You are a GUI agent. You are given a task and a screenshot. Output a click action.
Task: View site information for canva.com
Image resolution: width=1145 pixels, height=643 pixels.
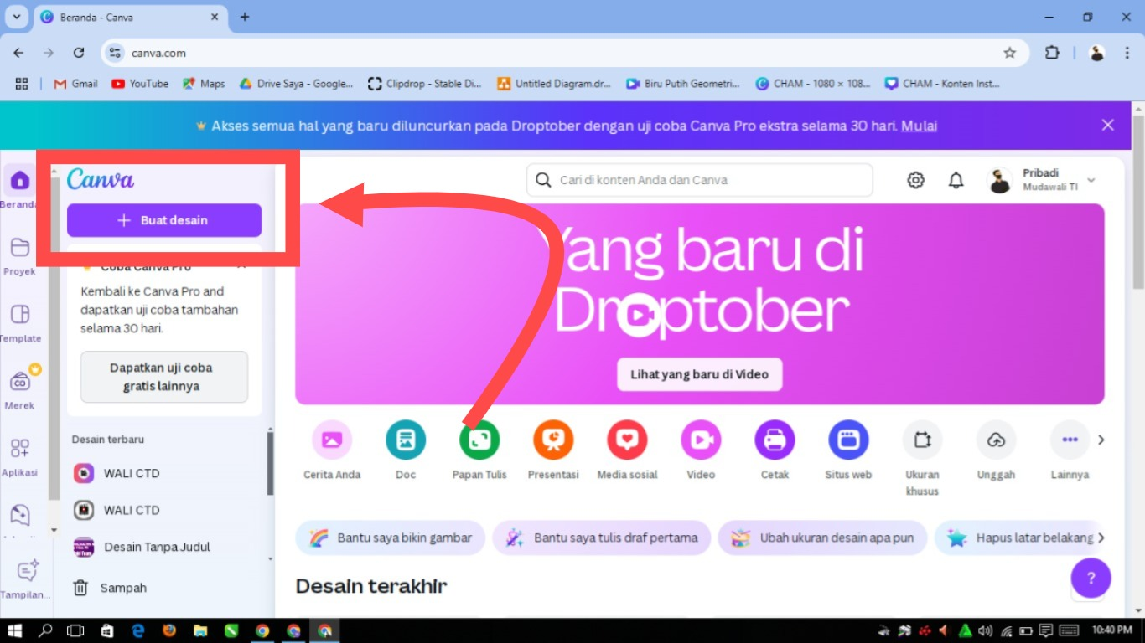[x=116, y=53]
